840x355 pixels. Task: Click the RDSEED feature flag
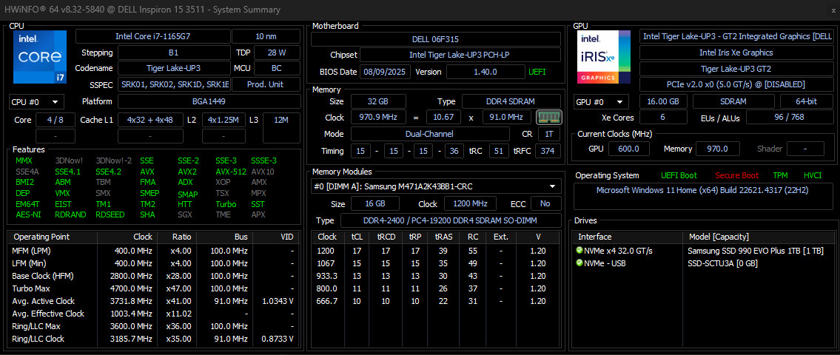click(x=110, y=214)
